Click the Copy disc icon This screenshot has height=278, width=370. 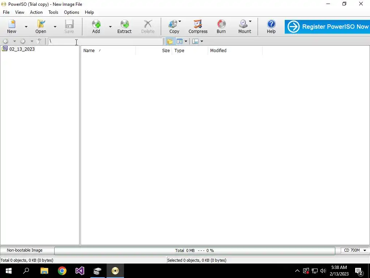[x=174, y=26]
